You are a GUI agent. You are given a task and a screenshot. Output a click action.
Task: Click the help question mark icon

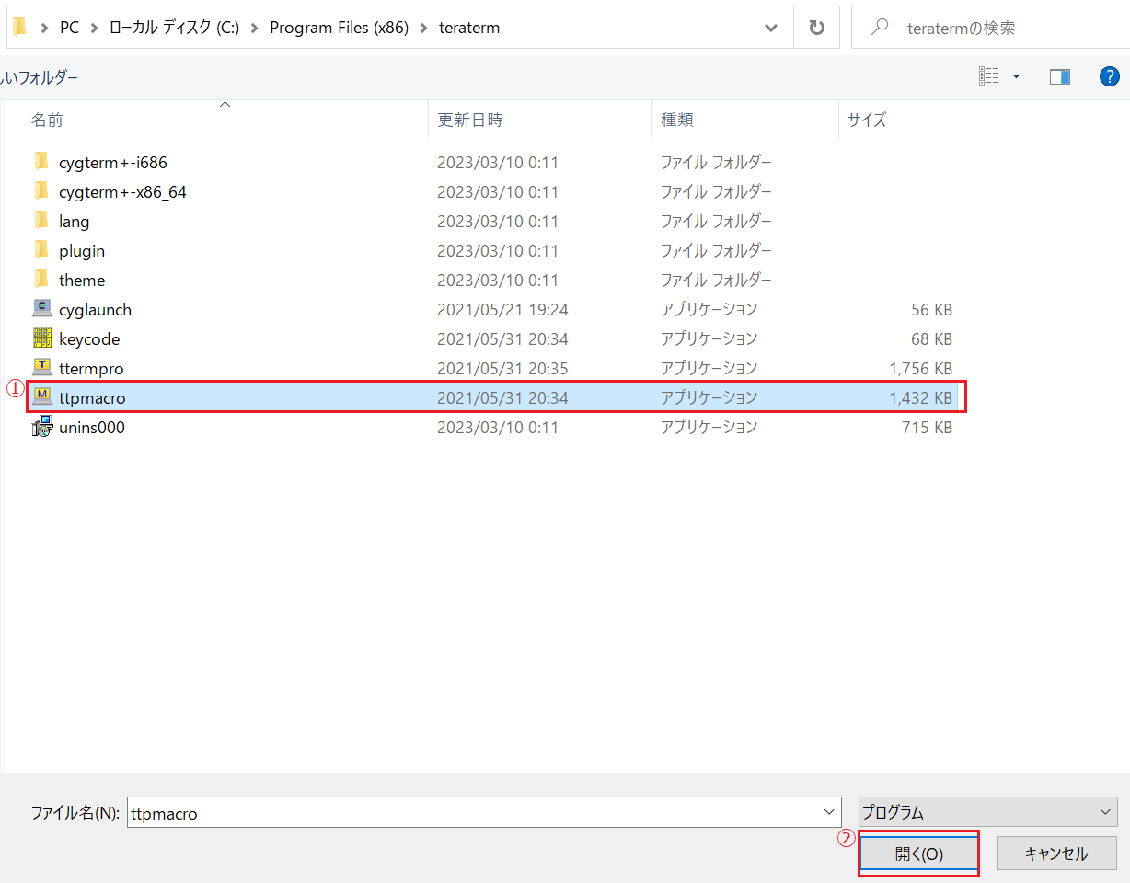(x=1110, y=77)
